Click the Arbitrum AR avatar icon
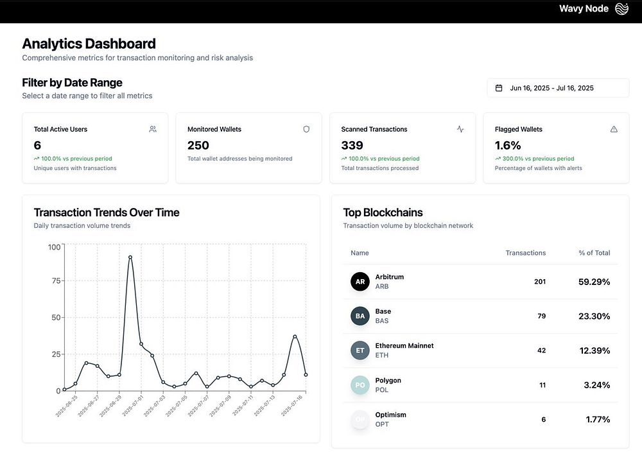 pyautogui.click(x=360, y=281)
